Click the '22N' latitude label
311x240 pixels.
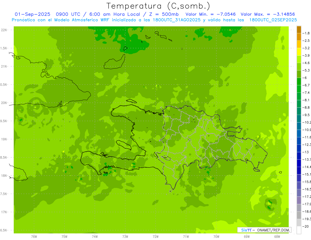tap(4, 30)
